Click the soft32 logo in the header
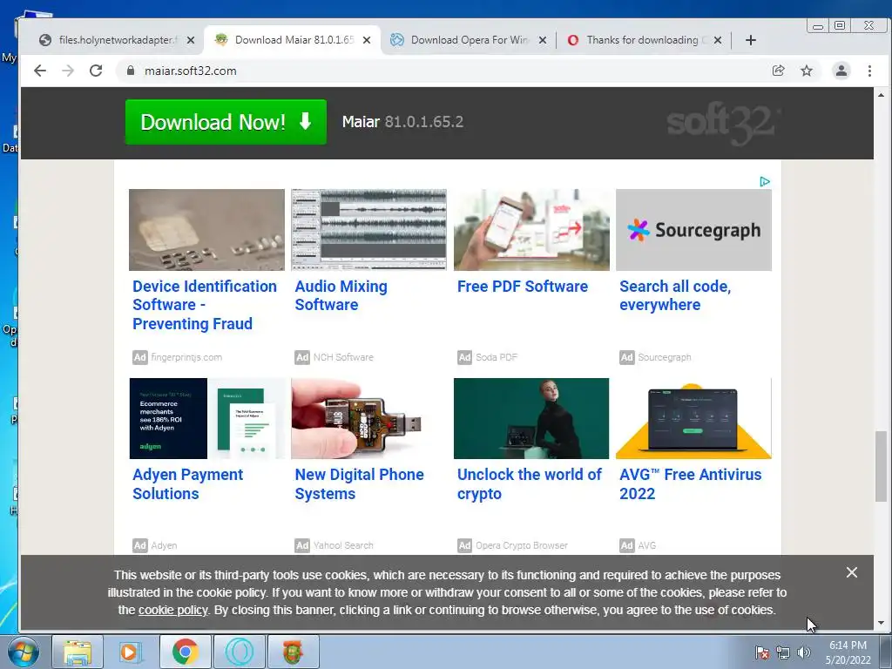Screen dimensions: 892x669 (x=722, y=122)
